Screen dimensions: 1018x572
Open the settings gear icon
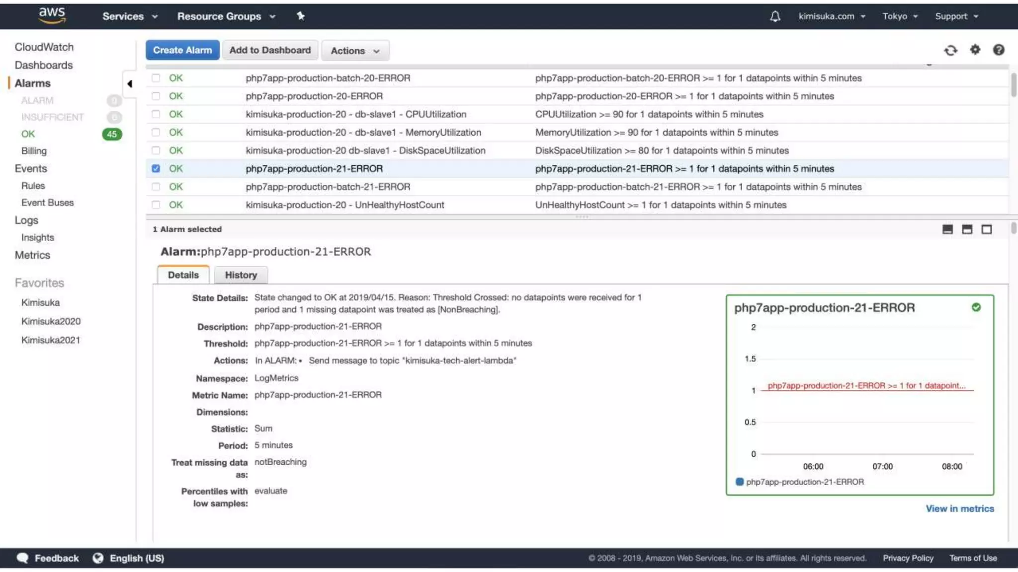[975, 50]
